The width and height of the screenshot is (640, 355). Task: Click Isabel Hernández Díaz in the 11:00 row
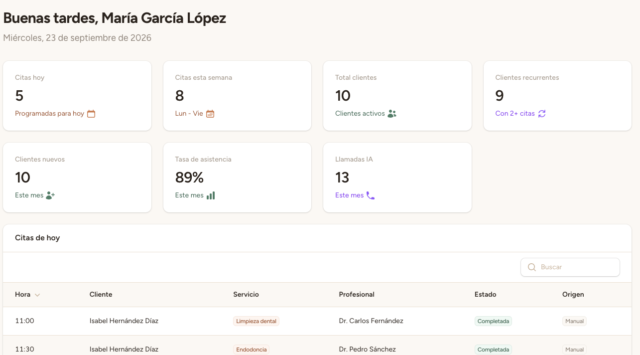124,321
